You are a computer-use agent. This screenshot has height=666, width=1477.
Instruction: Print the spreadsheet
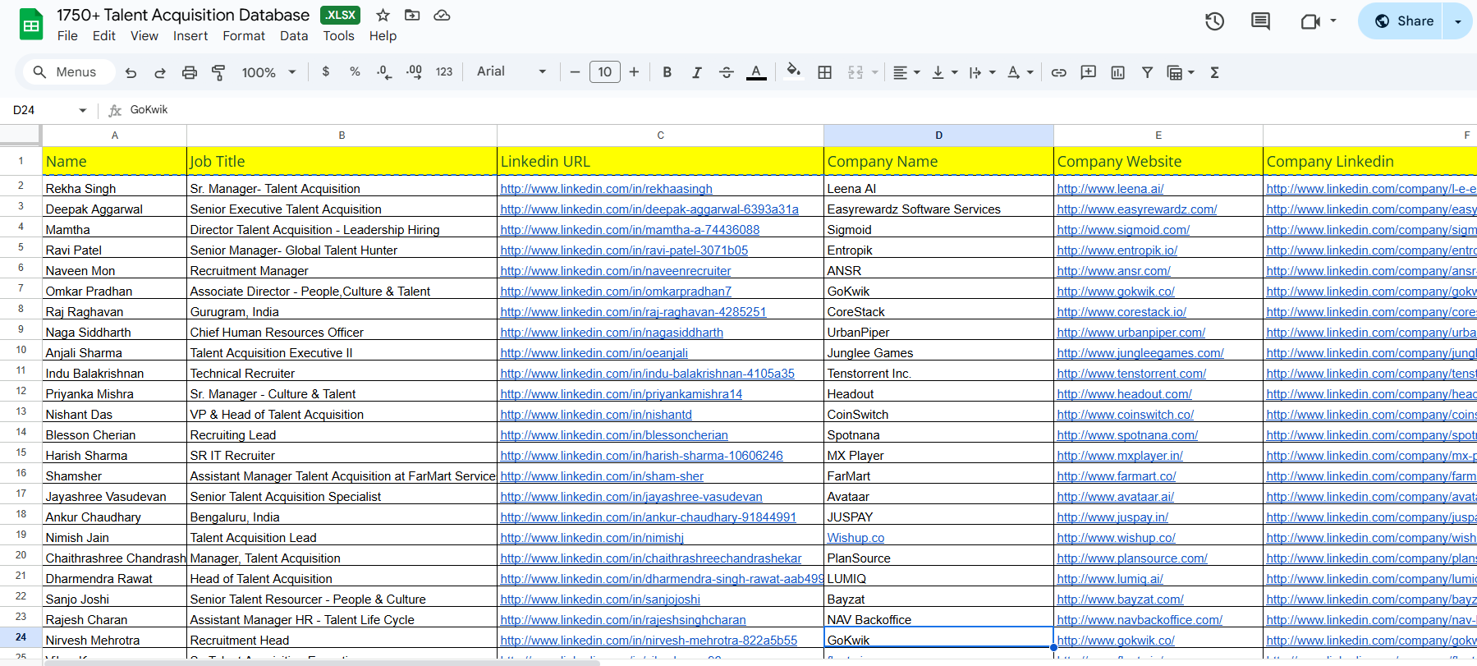click(190, 72)
